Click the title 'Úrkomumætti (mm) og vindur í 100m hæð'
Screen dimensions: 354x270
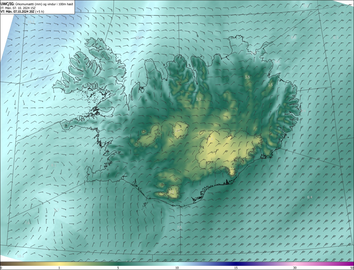[x=44, y=4]
